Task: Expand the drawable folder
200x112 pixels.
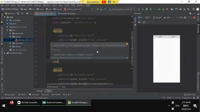Action: (10, 33)
